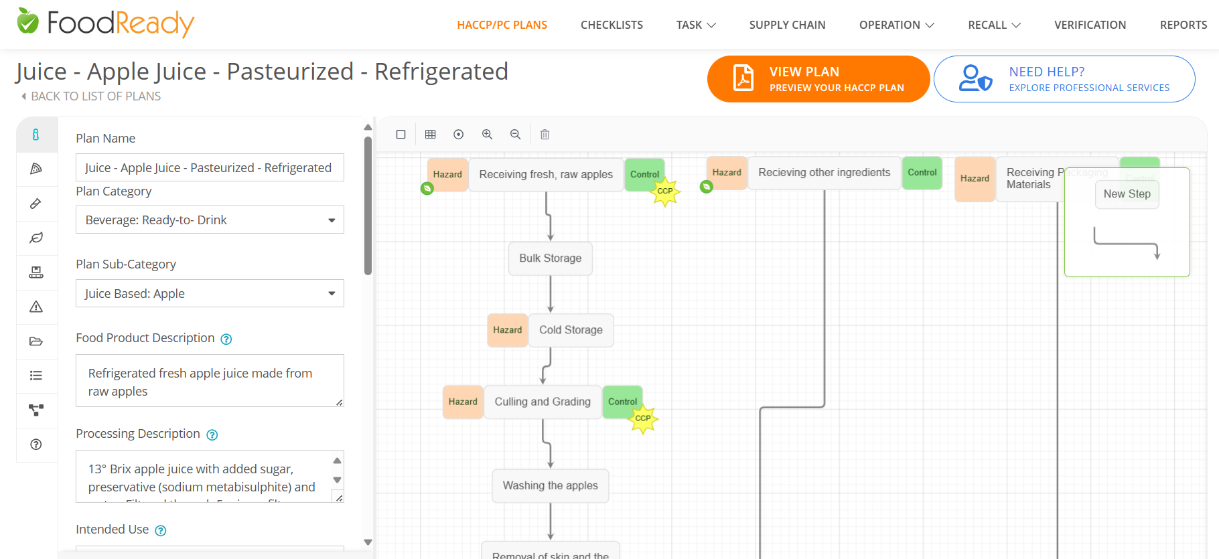Image resolution: width=1219 pixels, height=559 pixels.
Task: Select the Culling and Grading step
Action: coord(543,402)
